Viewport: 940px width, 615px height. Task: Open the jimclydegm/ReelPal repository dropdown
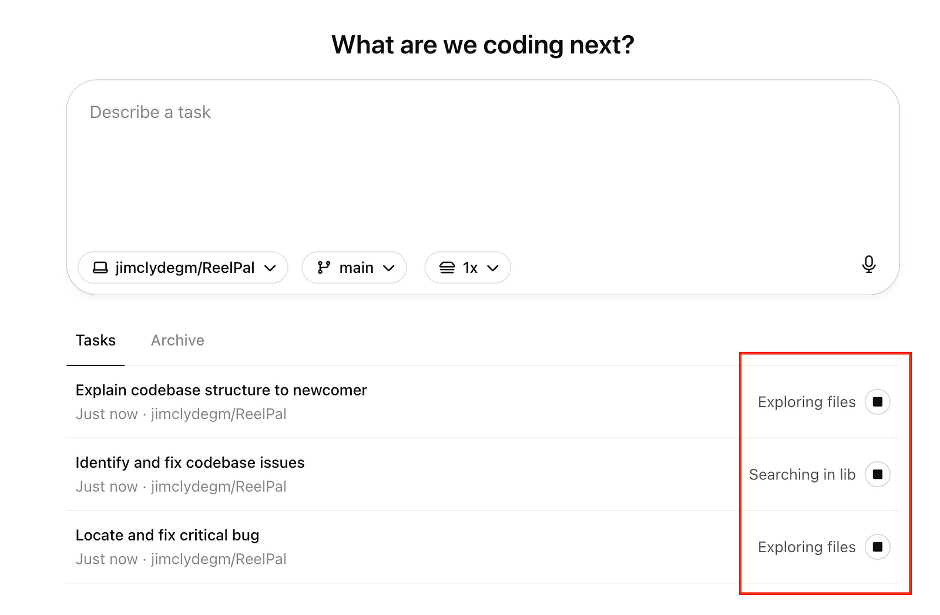pos(182,268)
